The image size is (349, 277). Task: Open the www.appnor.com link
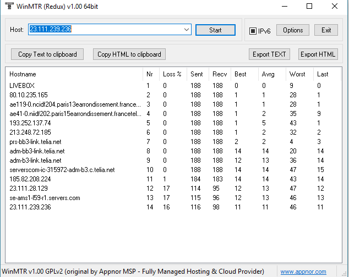312,272
